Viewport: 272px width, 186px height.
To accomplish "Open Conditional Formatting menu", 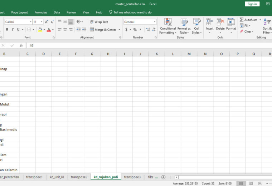I will pyautogui.click(x=167, y=26).
